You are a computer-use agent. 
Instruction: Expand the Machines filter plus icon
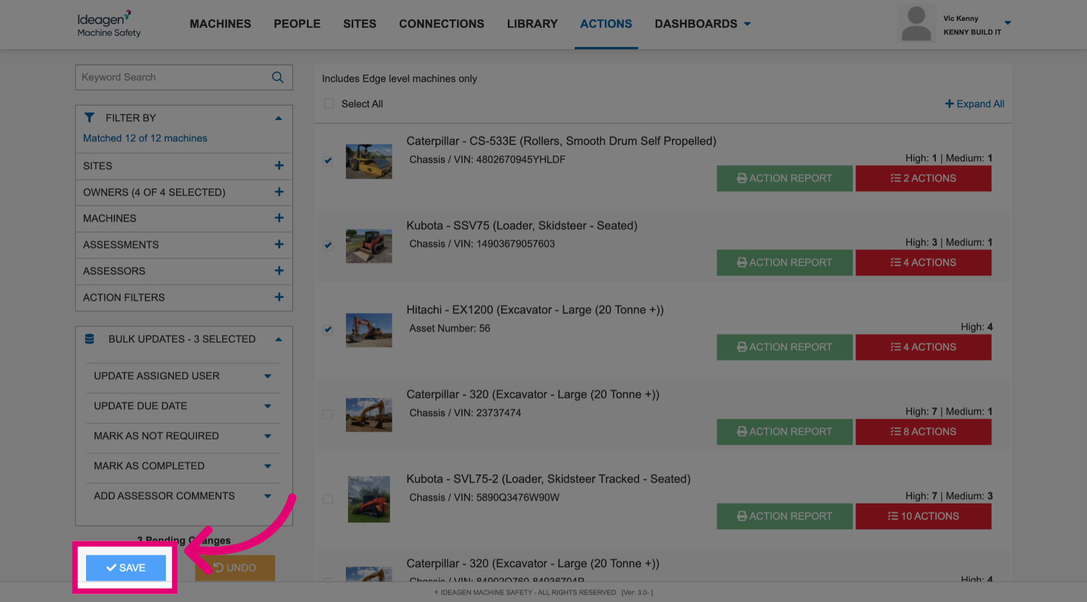pos(279,218)
